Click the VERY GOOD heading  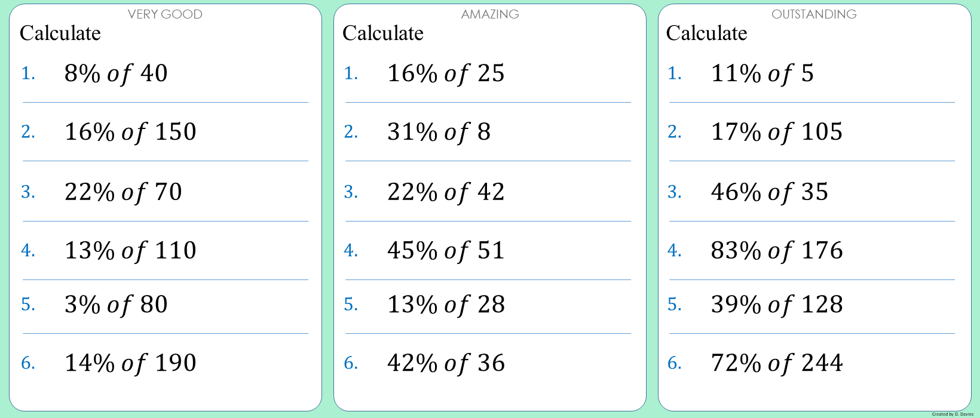coord(165,14)
